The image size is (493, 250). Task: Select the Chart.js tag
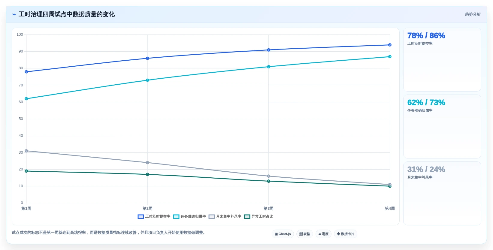[x=283, y=234]
